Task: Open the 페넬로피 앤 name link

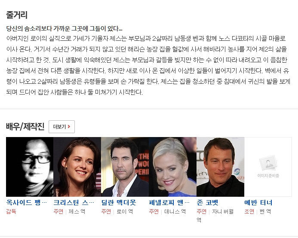Action: point(169,202)
